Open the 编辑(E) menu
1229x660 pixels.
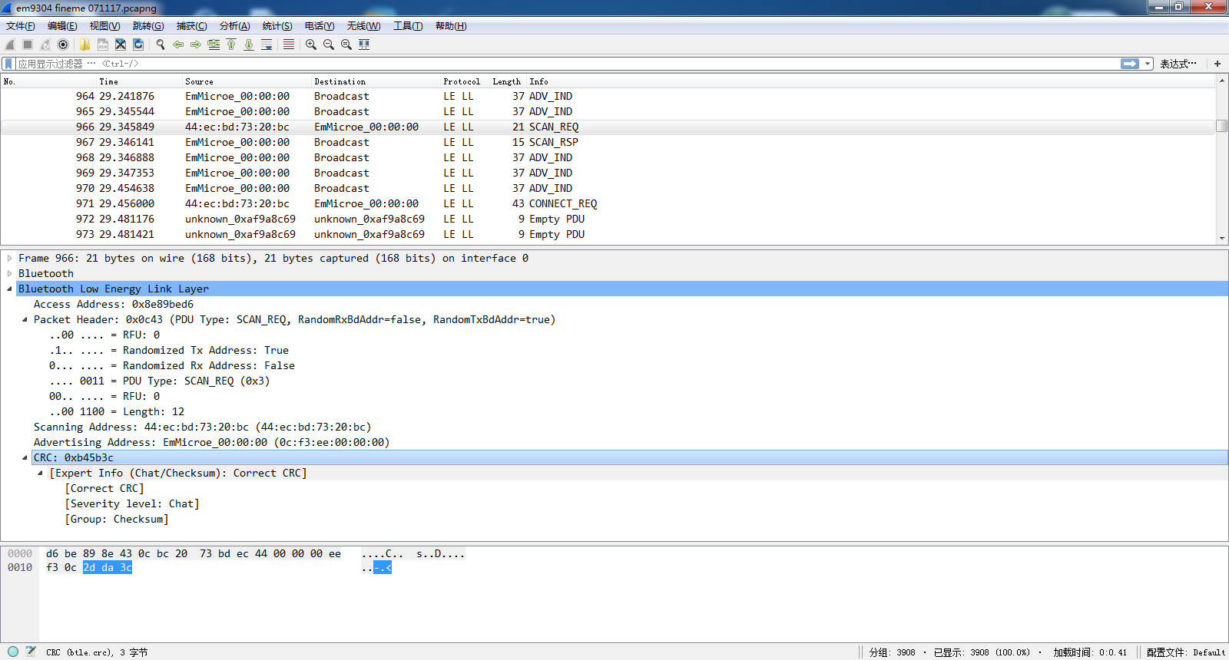[62, 26]
